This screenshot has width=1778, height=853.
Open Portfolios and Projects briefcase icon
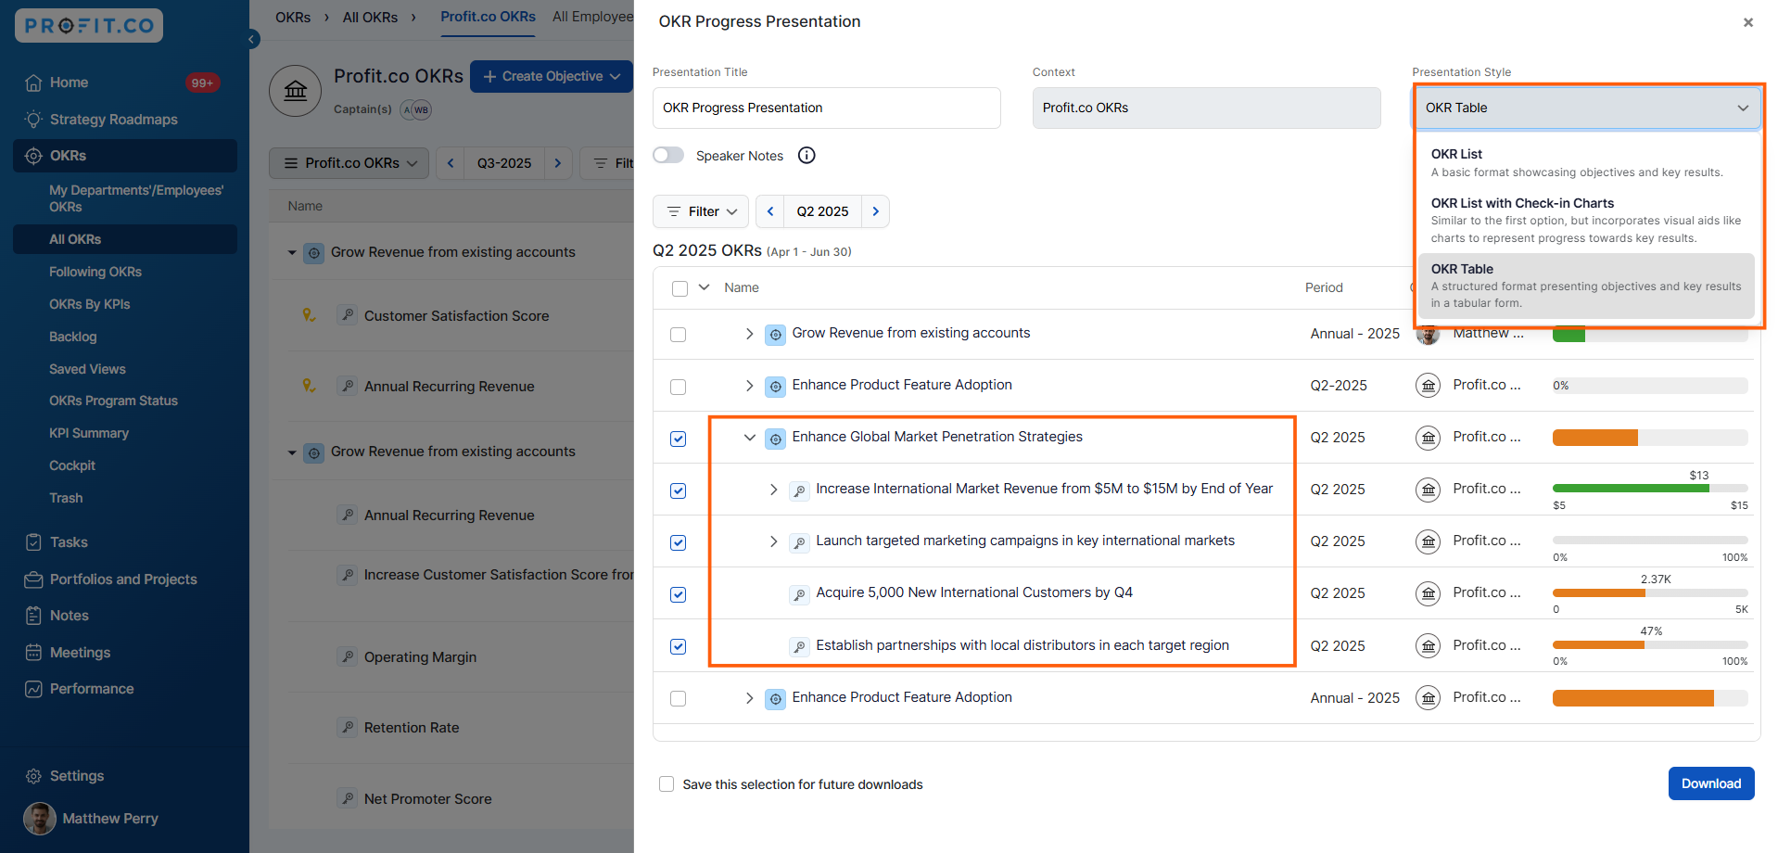pyautogui.click(x=33, y=579)
